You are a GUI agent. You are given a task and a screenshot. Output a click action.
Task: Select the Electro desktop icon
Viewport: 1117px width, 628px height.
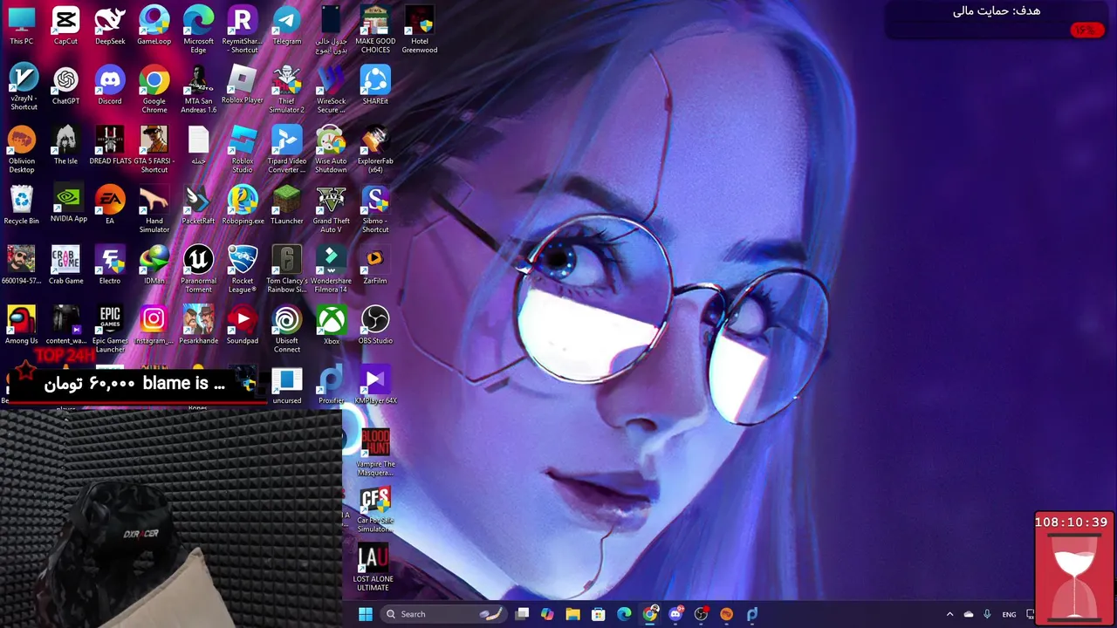click(x=110, y=265)
